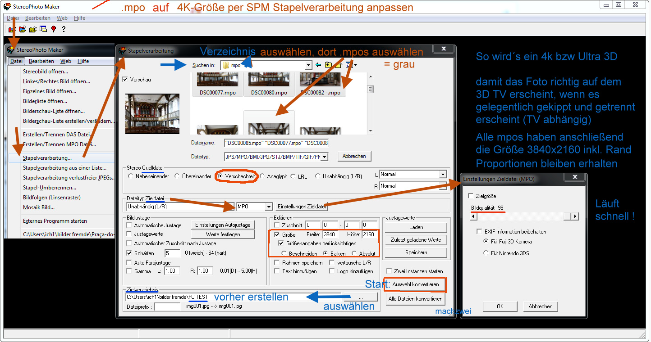The height and width of the screenshot is (342, 651).
Task: Click the open left/right images toolbar icon
Action: pyautogui.click(x=22, y=29)
